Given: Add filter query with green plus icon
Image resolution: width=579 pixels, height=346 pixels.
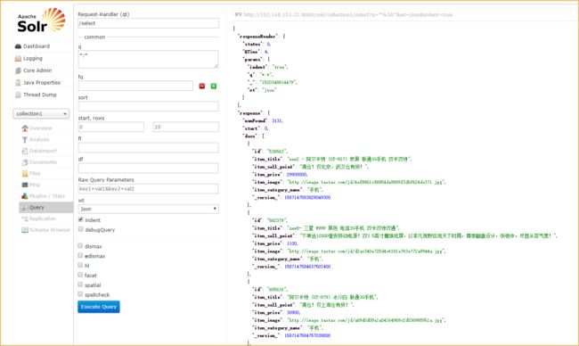Looking at the screenshot, I should [214, 86].
